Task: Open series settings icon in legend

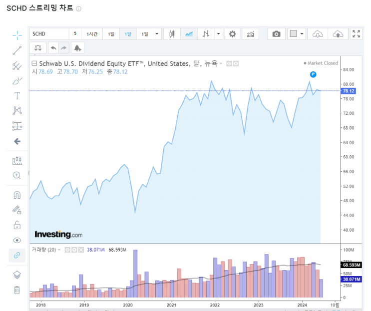Action: click(236, 63)
